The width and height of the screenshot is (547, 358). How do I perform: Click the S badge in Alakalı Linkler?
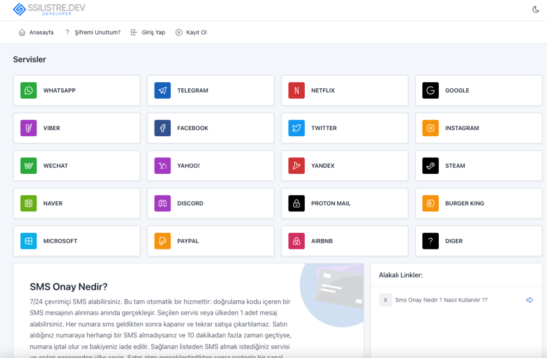click(x=385, y=300)
